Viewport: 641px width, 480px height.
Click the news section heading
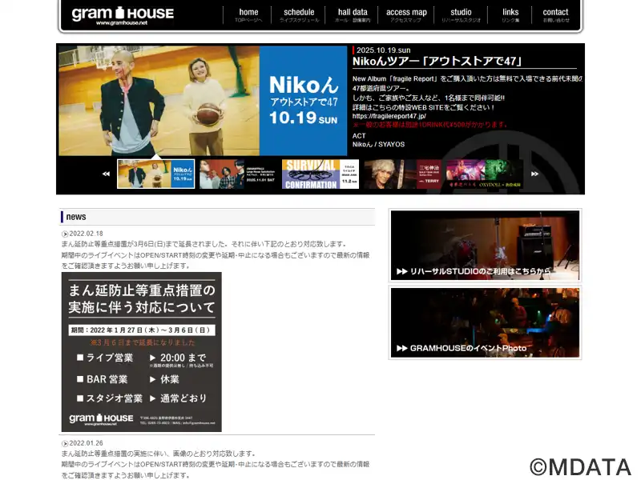(x=76, y=217)
